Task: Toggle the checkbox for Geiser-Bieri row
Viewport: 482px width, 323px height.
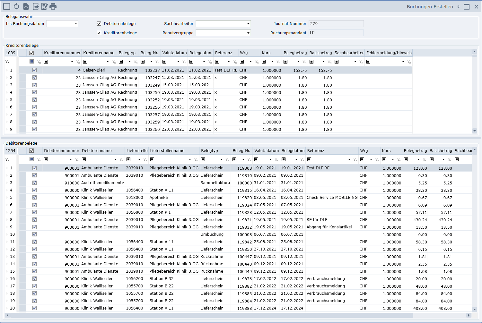Action: [x=34, y=70]
